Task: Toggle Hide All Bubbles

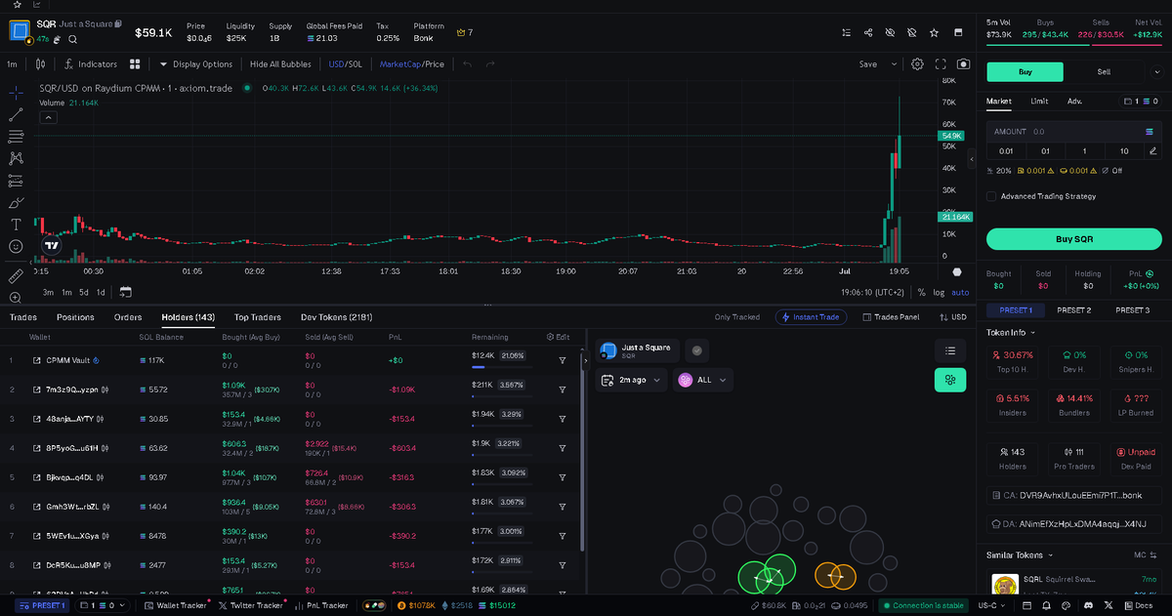Action: pyautogui.click(x=280, y=64)
